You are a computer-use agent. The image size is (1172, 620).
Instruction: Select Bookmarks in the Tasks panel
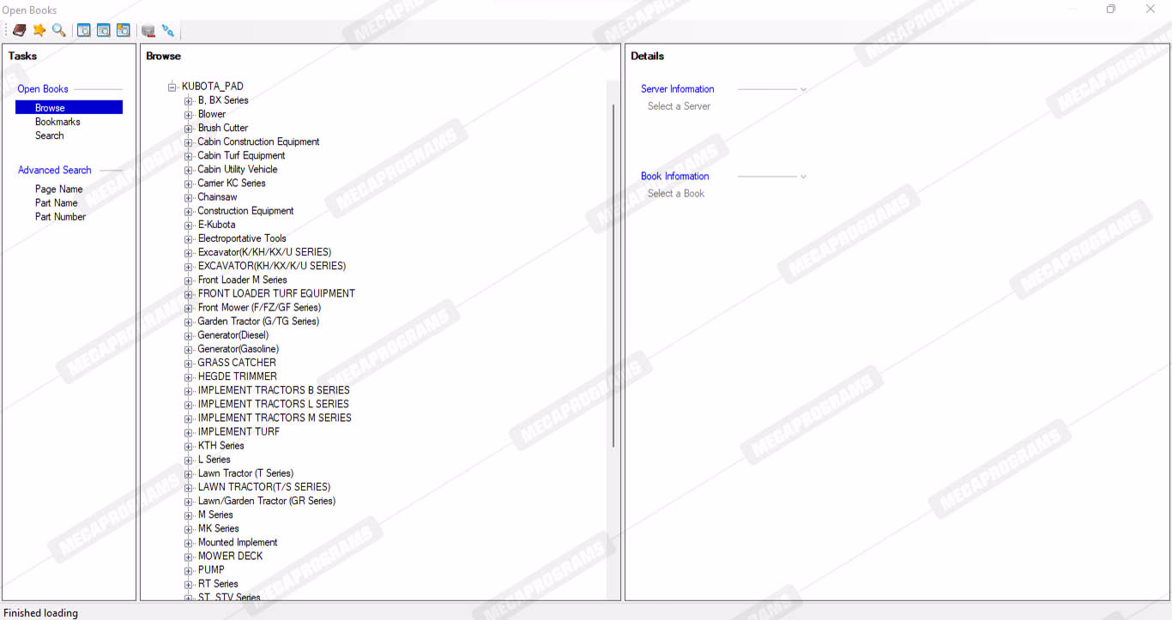tap(57, 122)
